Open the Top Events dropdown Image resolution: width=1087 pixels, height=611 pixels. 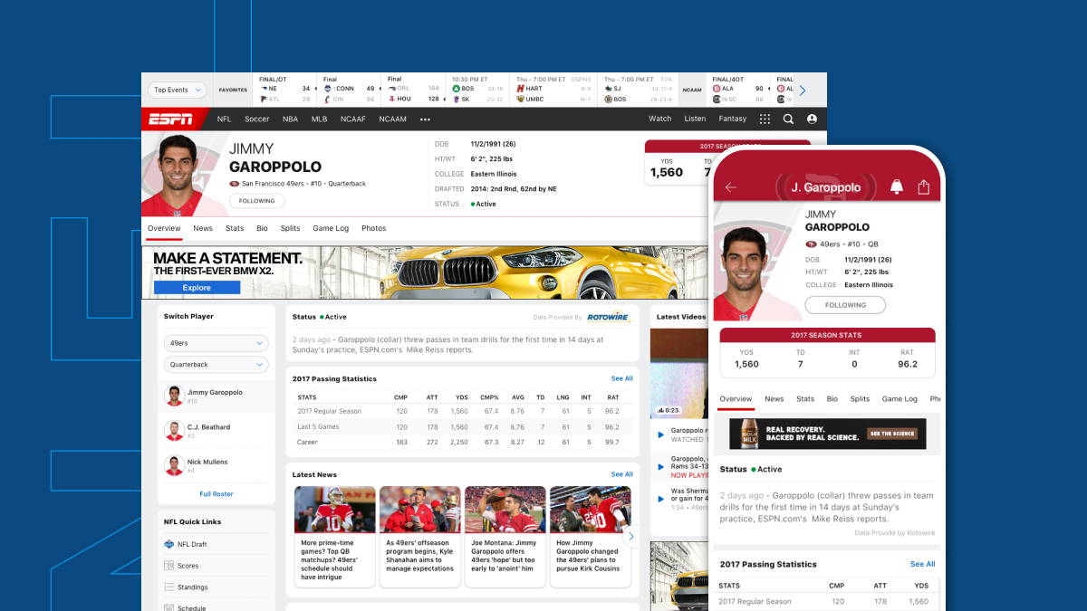(178, 90)
